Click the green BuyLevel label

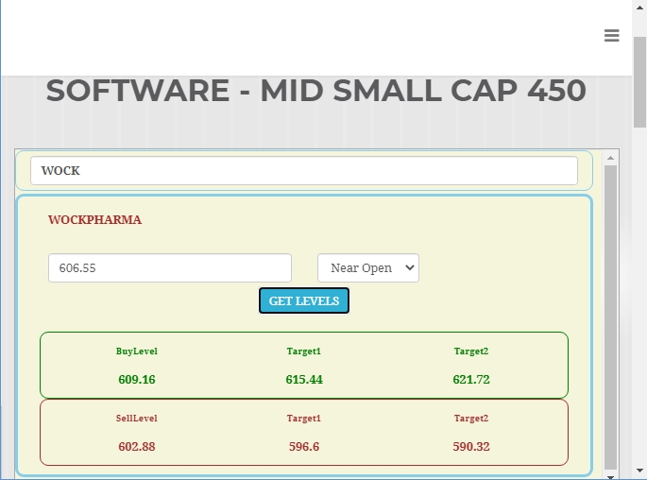point(137,351)
